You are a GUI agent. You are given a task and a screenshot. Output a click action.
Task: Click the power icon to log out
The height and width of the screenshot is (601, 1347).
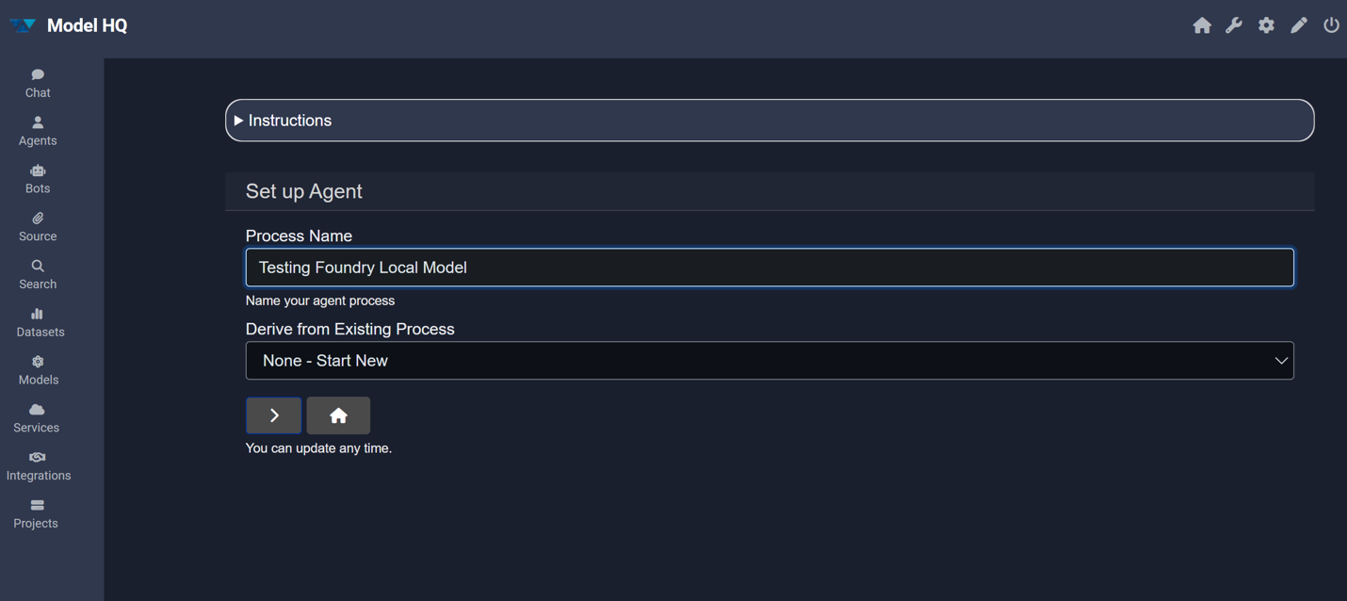(x=1331, y=25)
